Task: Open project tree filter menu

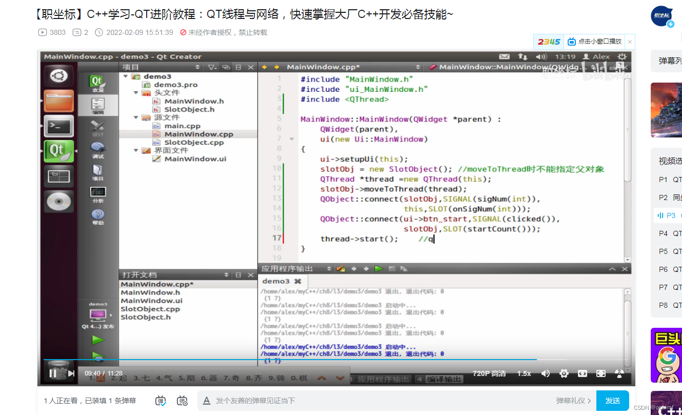Action: (x=211, y=67)
